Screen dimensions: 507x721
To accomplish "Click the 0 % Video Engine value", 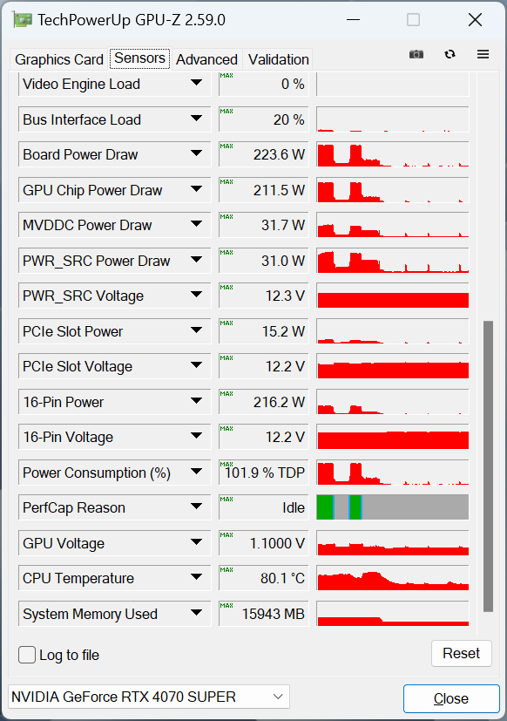I will pos(263,84).
